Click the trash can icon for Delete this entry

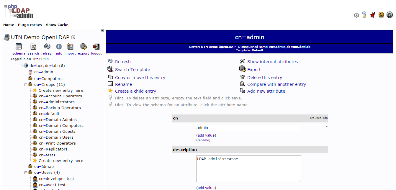coord(243,77)
